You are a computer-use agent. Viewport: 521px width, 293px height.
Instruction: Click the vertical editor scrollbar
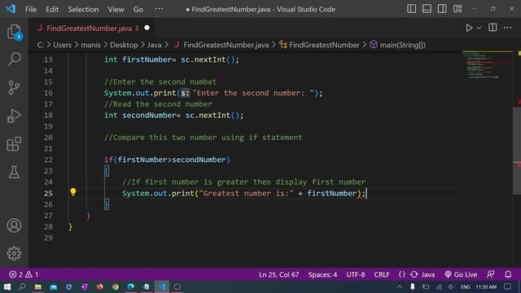[517, 151]
